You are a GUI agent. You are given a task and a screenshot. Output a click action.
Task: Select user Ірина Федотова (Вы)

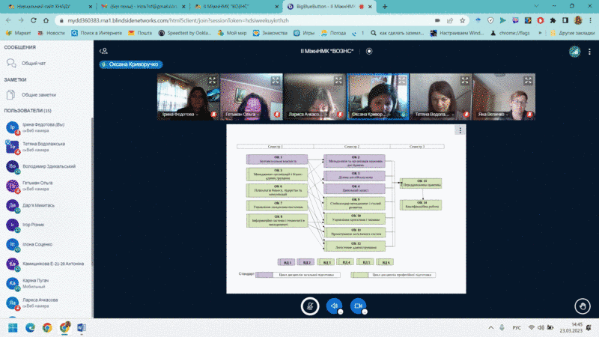coord(46,127)
